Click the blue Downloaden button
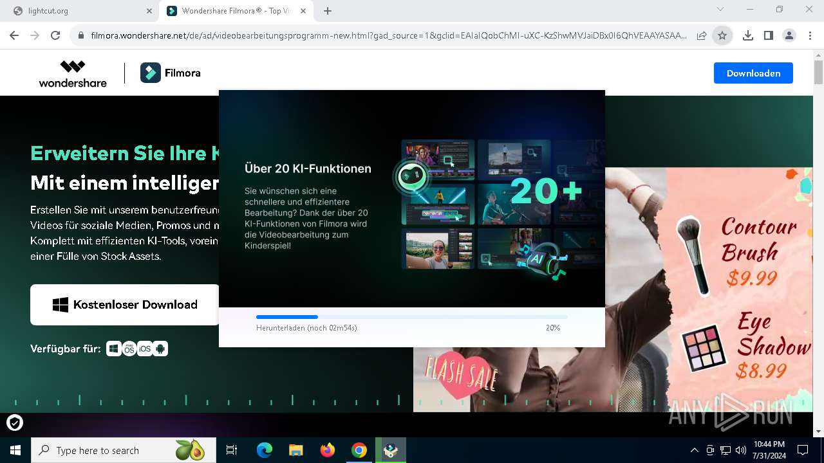Image resolution: width=824 pixels, height=463 pixels. (753, 73)
